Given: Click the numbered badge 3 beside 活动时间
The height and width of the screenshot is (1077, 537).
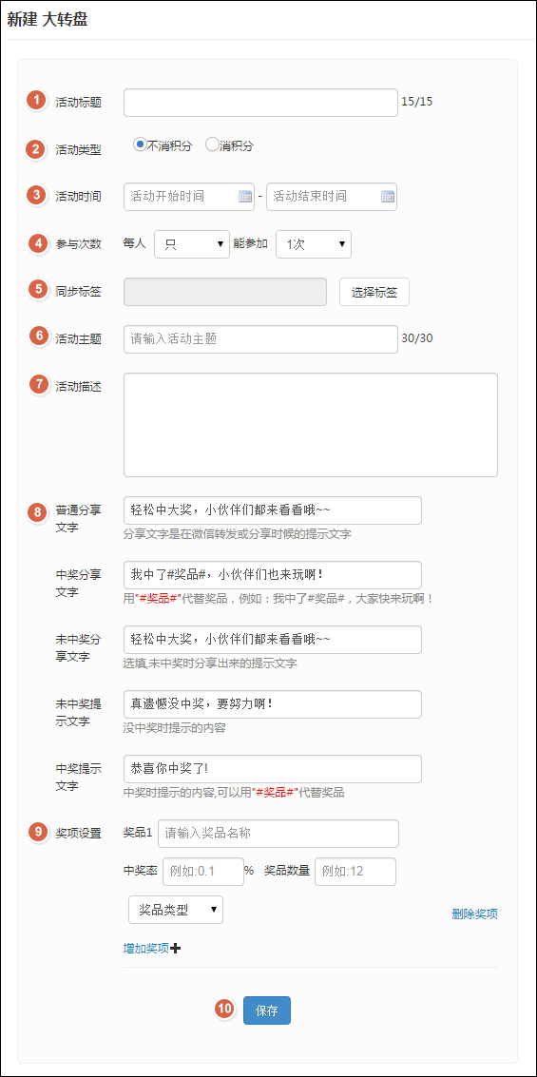Looking at the screenshot, I should 36,194.
